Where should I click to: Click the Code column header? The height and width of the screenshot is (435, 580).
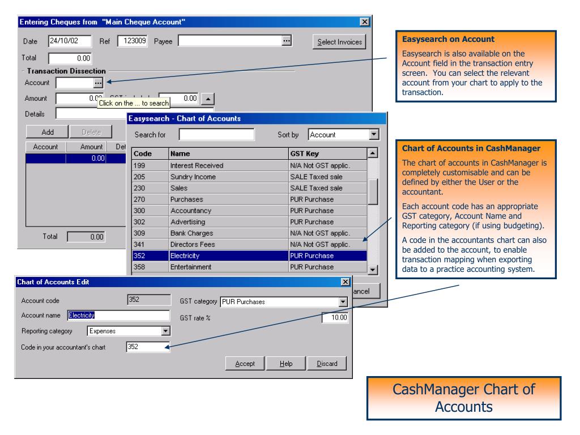point(150,154)
